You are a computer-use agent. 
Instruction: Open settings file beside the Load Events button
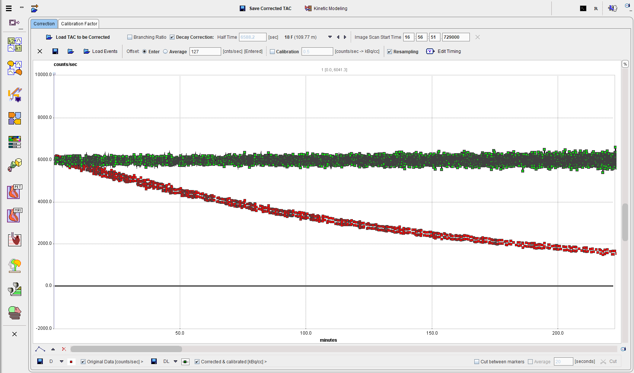point(71,51)
